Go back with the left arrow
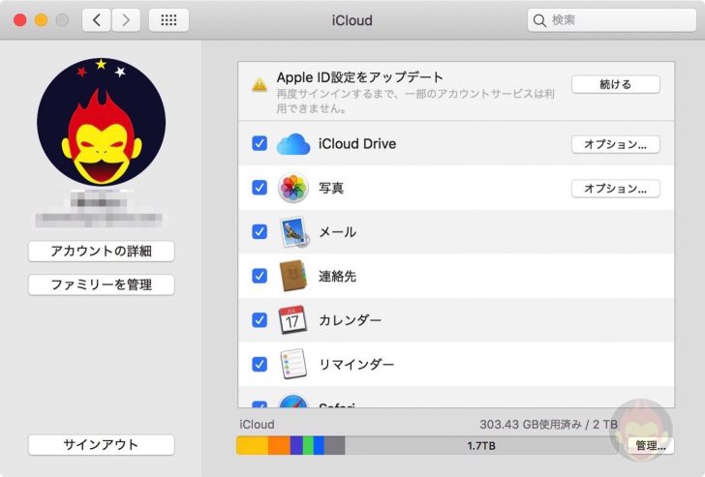This screenshot has height=477, width=705. (x=96, y=20)
